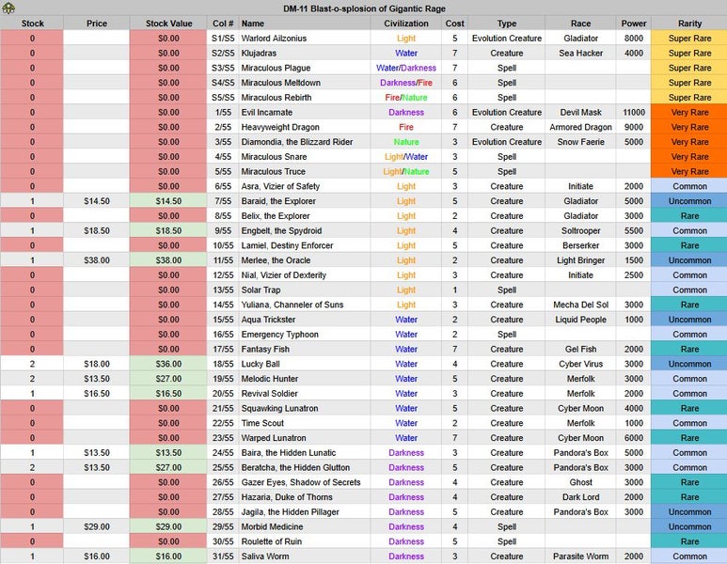Click the $13.50 price for Melodic Hunter
Screen dimensions: 727x564
(97, 379)
